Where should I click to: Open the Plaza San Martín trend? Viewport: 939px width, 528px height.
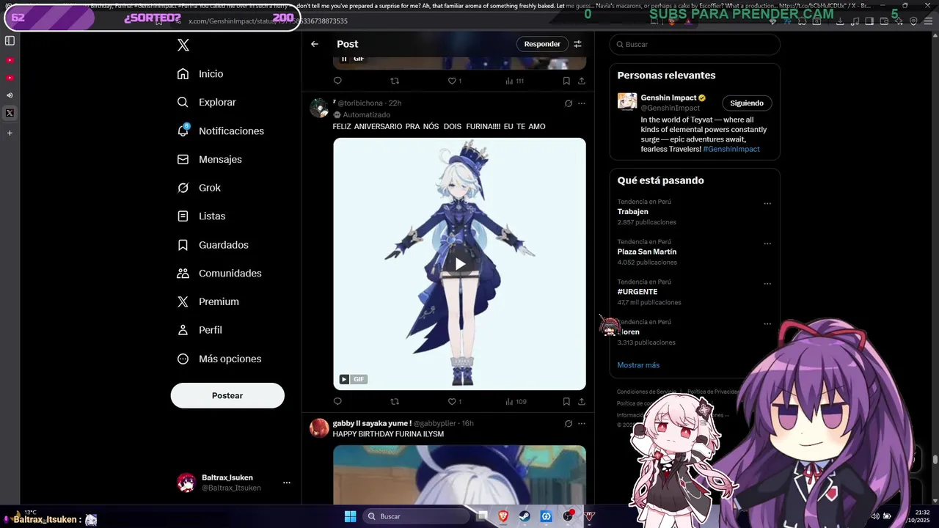[647, 252]
